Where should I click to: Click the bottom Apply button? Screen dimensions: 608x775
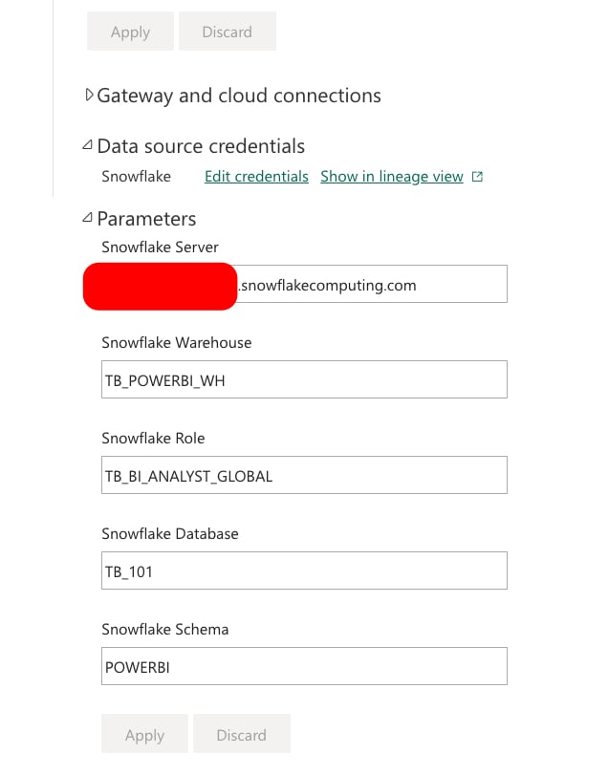[144, 734]
